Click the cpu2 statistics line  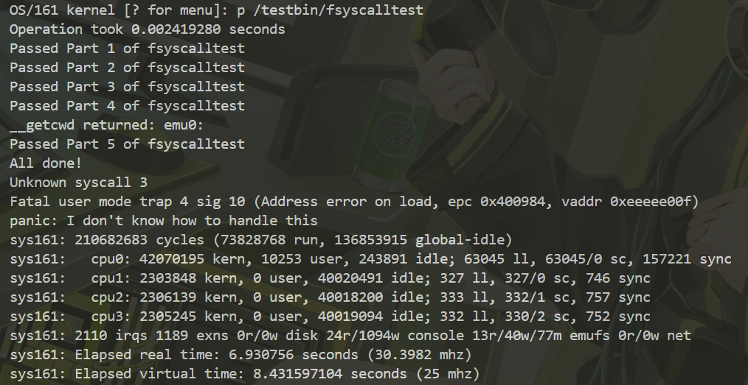(x=330, y=297)
